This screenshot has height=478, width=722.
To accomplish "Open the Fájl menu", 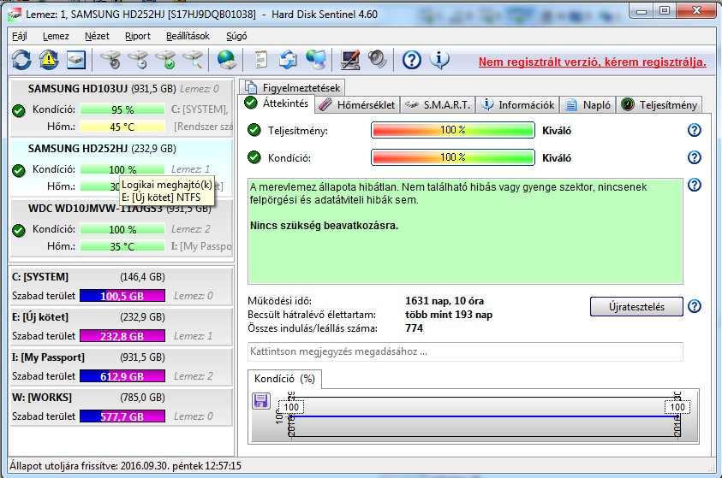I will [x=20, y=36].
